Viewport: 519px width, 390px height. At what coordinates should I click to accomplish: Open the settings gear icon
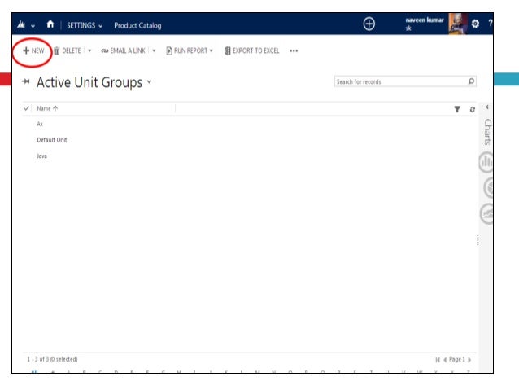[475, 24]
